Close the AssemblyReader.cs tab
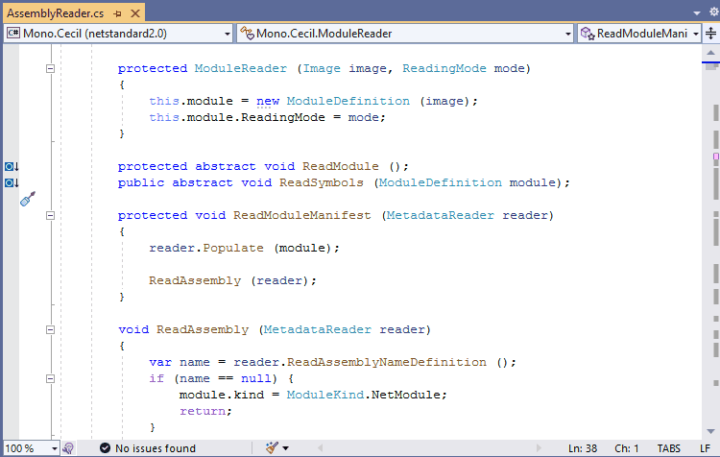Viewport: 720px width, 457px height. [132, 14]
